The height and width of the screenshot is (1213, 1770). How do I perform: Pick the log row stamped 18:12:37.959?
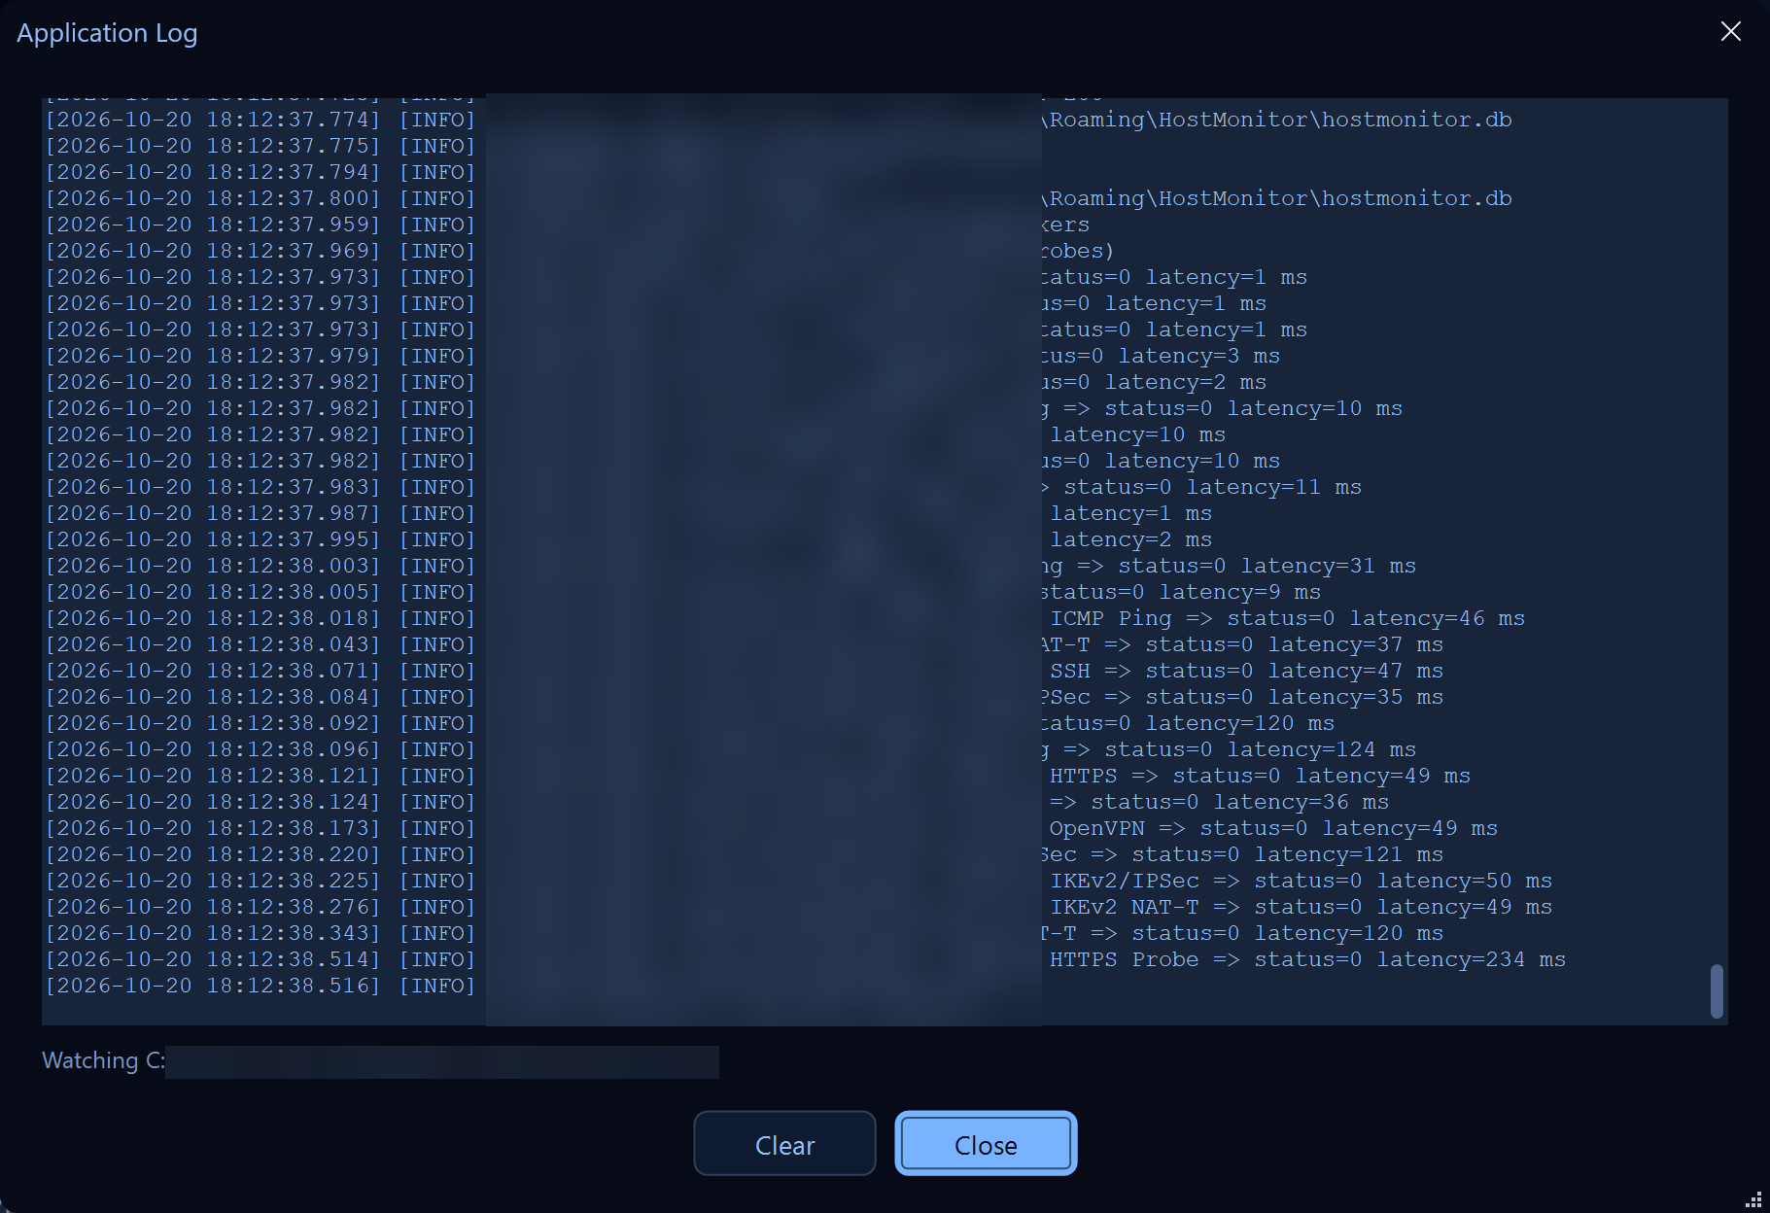tap(568, 225)
